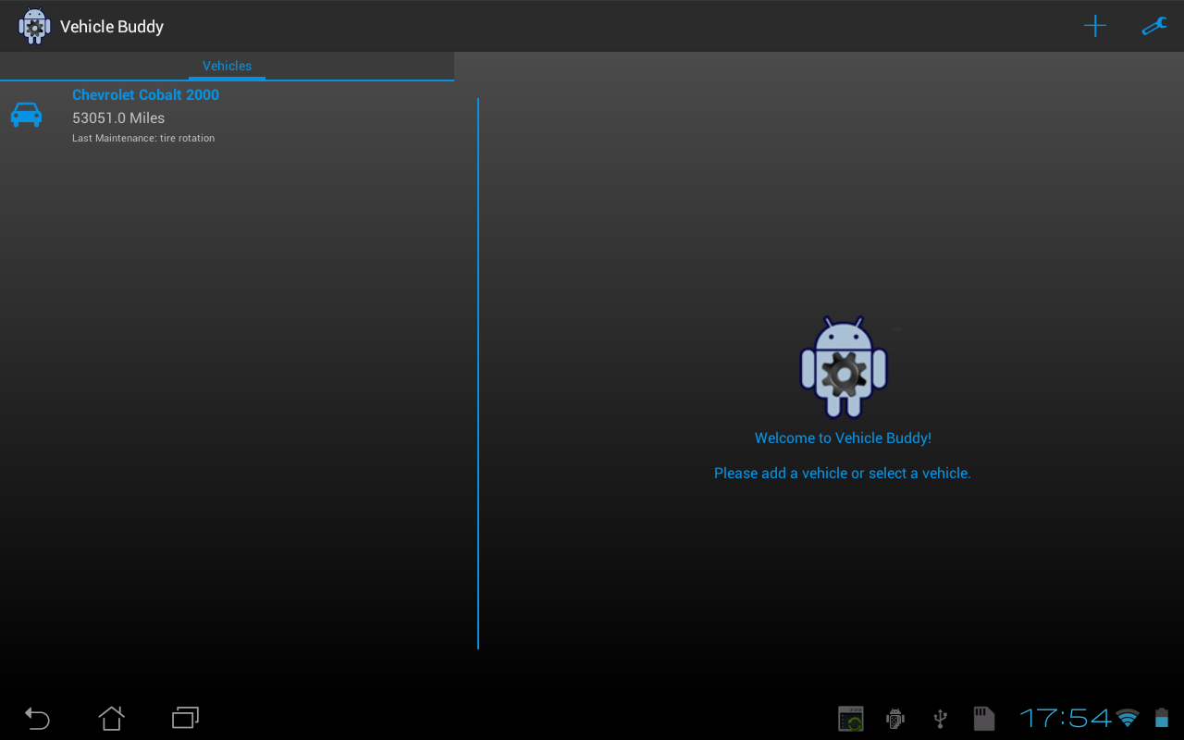Screen dimensions: 1184x740
Task: Tap the Android back navigation button
Action: click(37, 718)
